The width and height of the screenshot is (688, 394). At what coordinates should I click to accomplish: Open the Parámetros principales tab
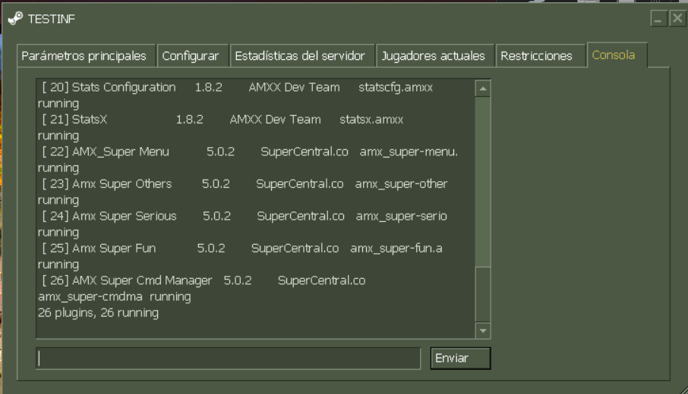tap(86, 55)
